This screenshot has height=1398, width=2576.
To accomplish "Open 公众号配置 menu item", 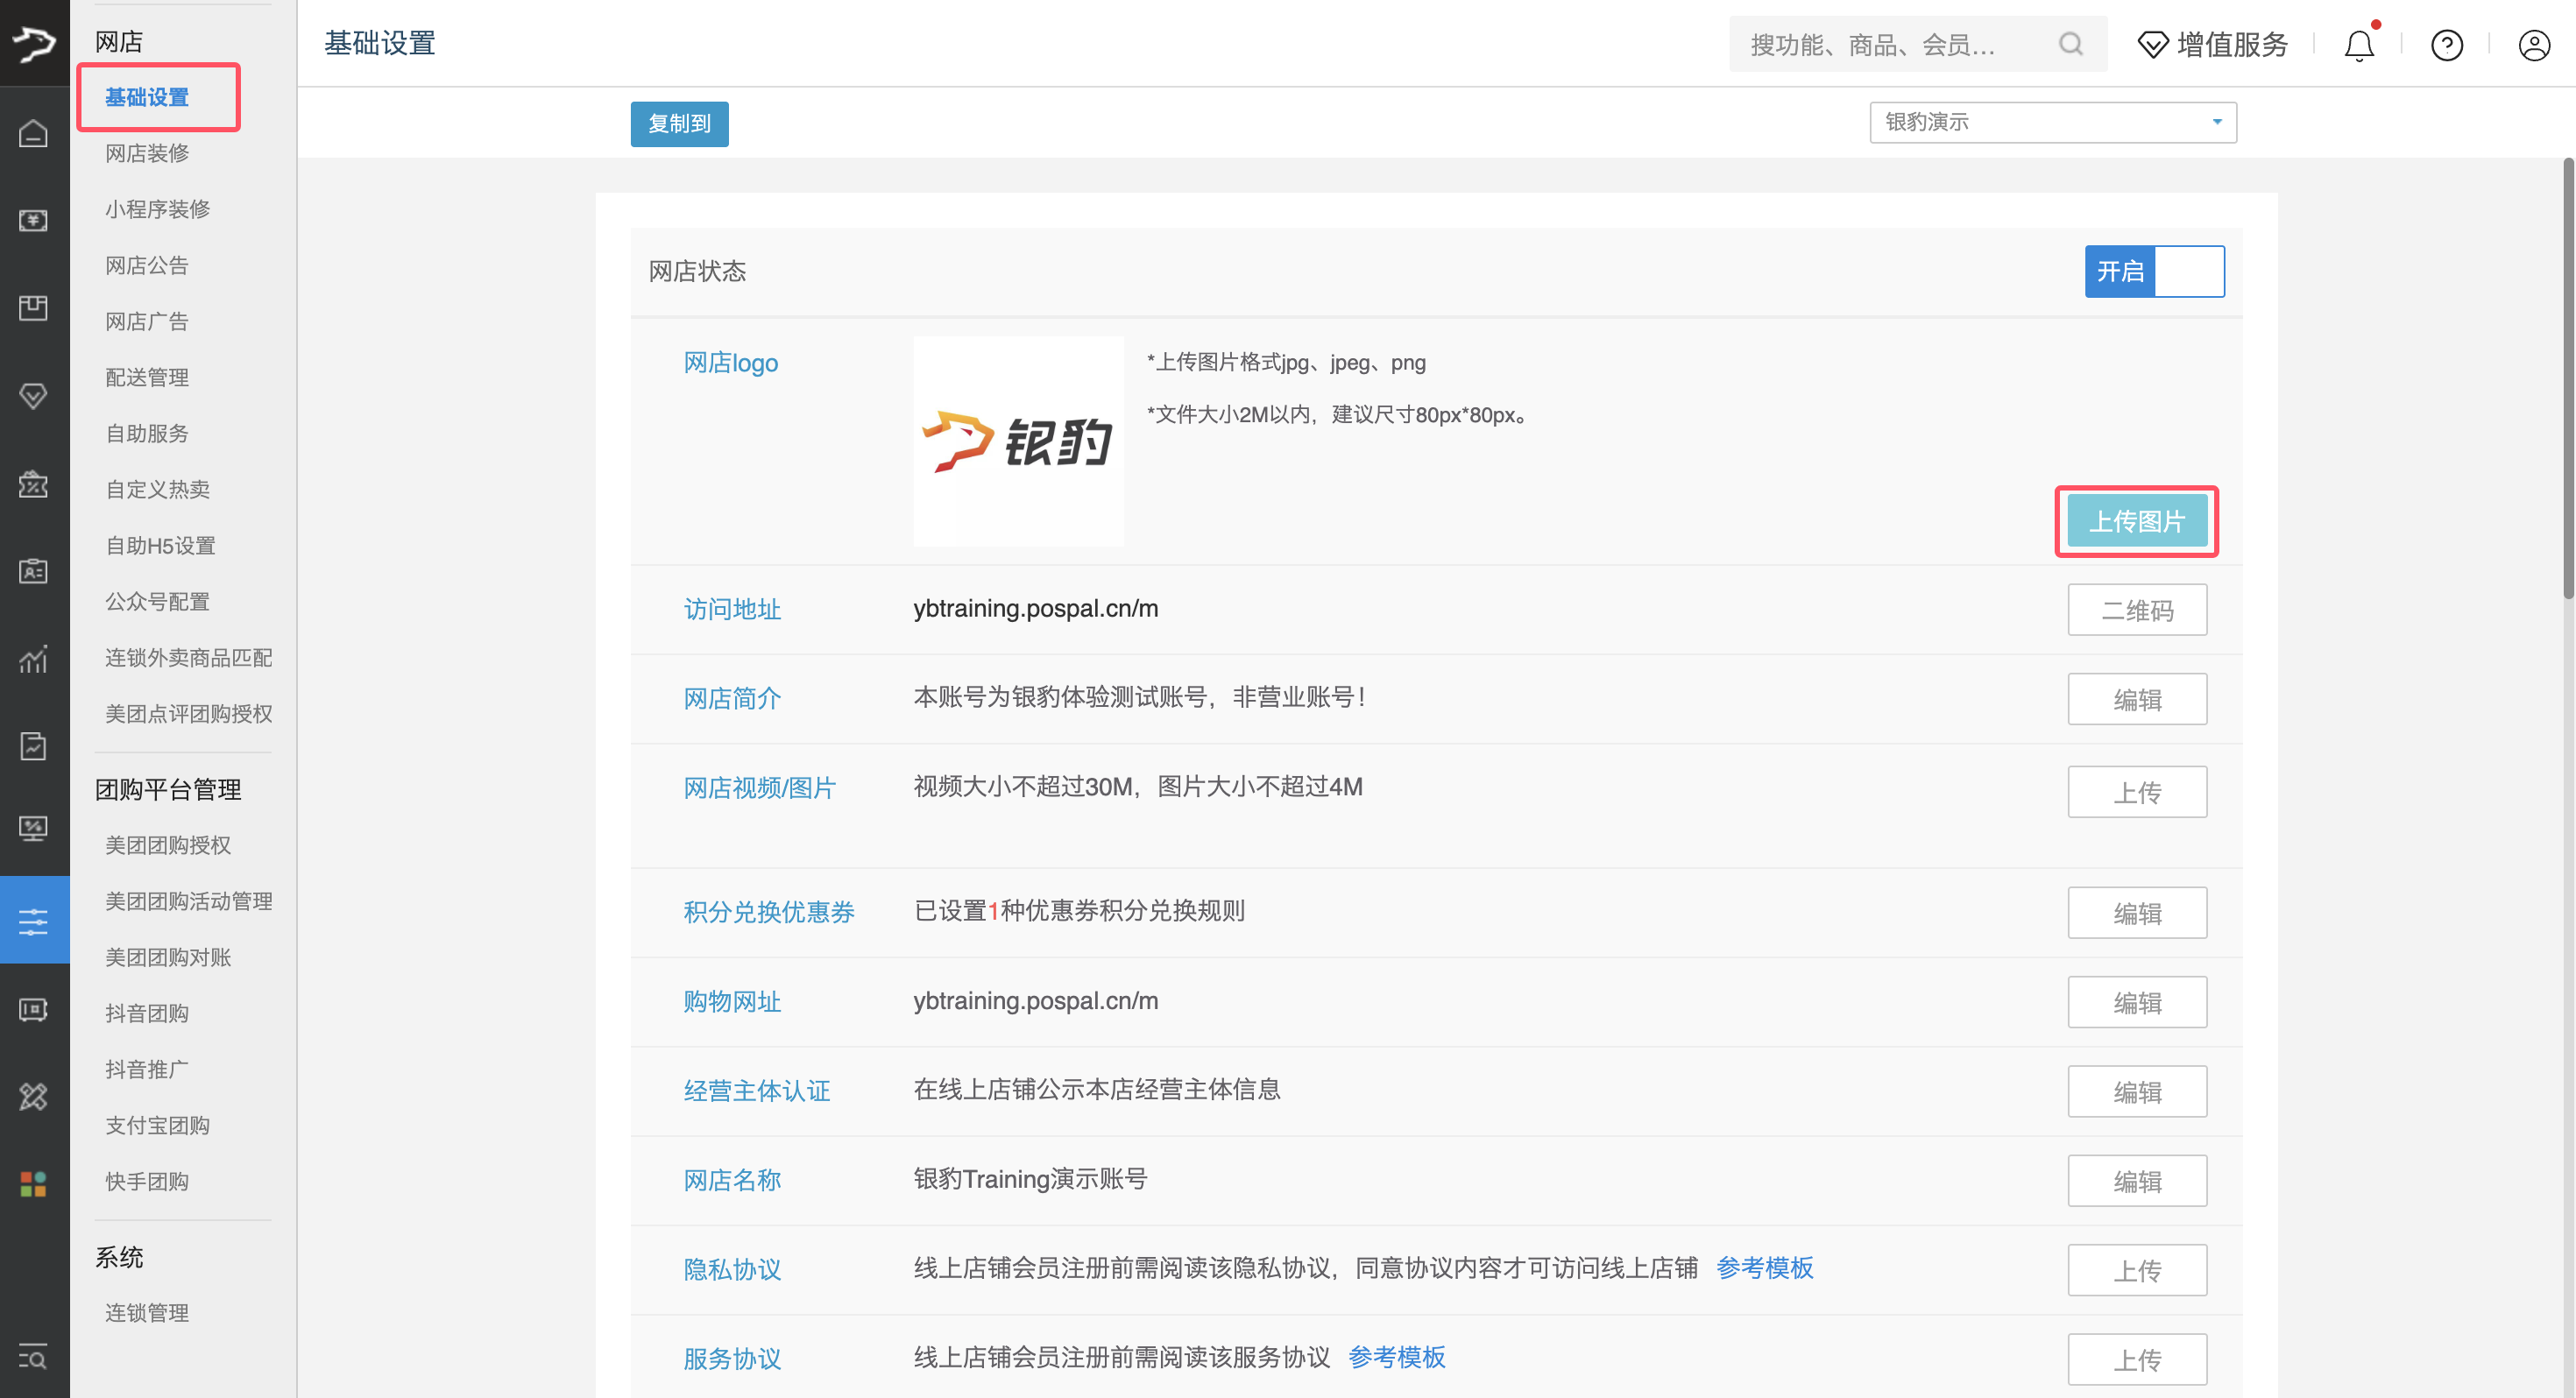I will (x=158, y=601).
